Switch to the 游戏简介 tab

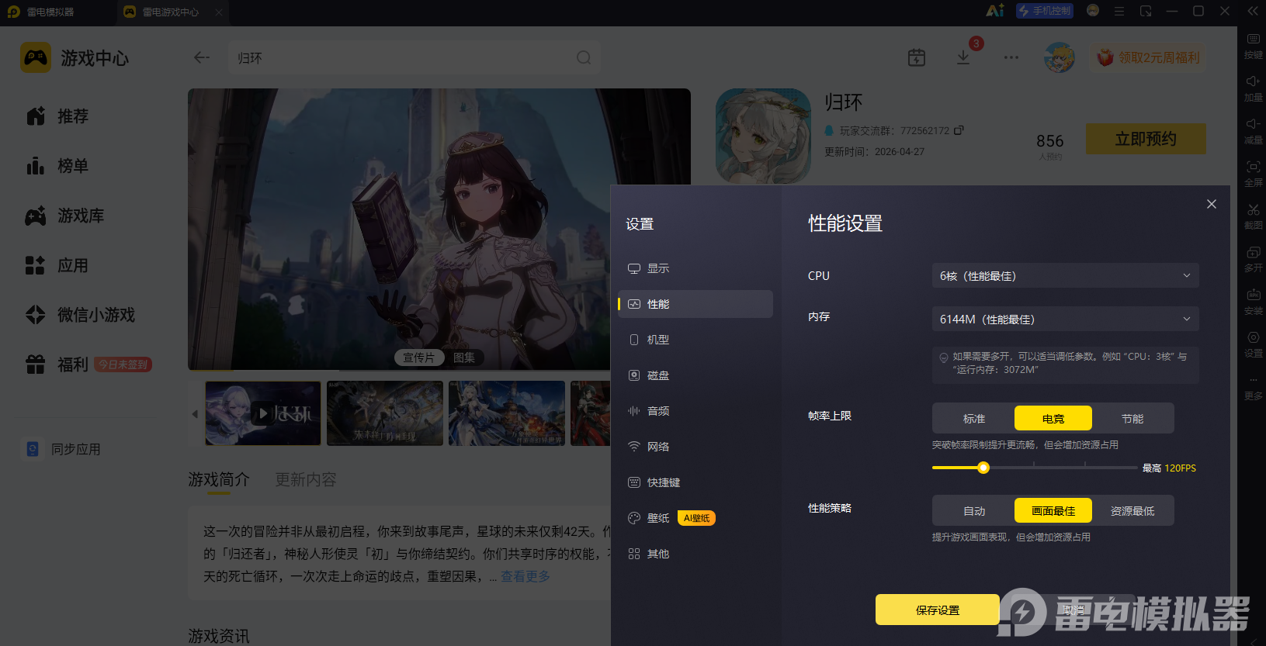tap(219, 479)
